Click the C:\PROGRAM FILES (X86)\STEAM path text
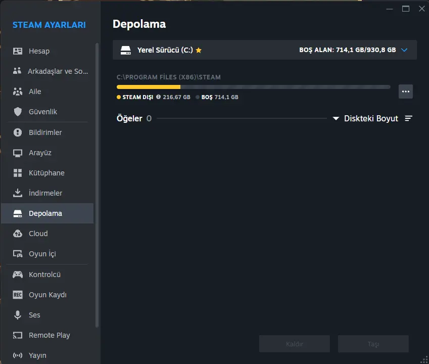 click(x=169, y=77)
